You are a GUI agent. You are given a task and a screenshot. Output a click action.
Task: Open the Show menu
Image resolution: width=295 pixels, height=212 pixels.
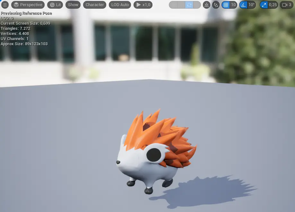click(73, 5)
